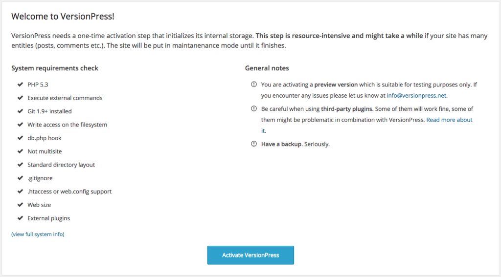Click the info@versionpress.net email link
501x277 pixels.
416,95
